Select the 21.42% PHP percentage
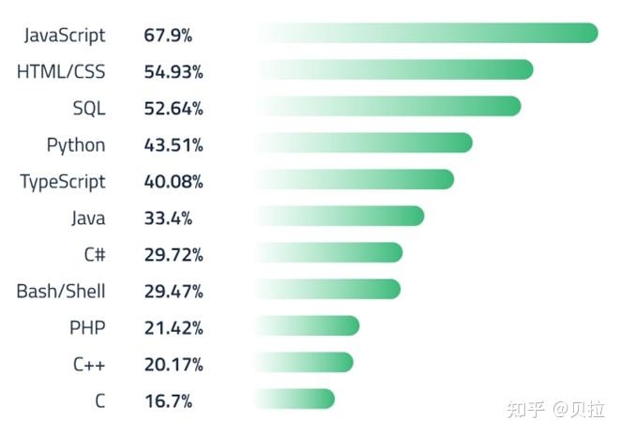 pos(174,328)
